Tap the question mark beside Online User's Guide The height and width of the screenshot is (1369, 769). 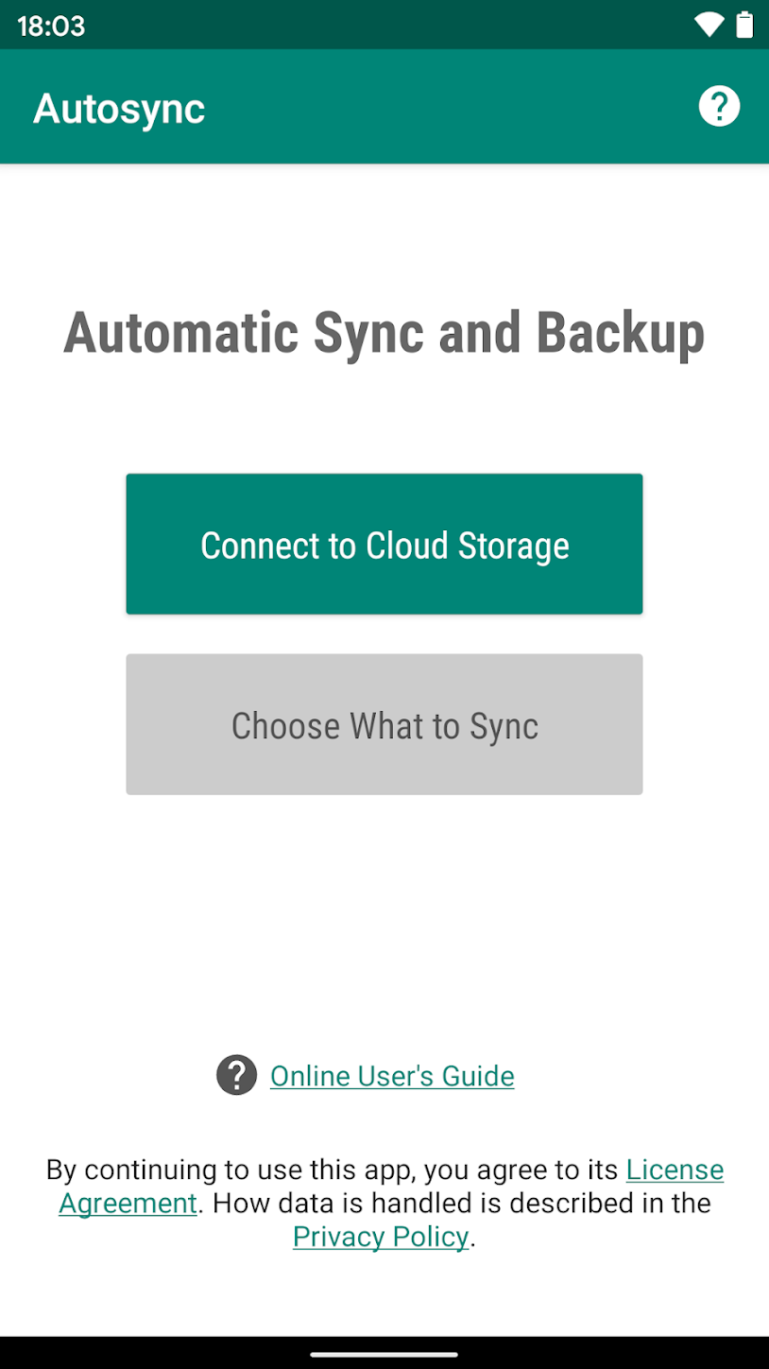click(x=236, y=1075)
